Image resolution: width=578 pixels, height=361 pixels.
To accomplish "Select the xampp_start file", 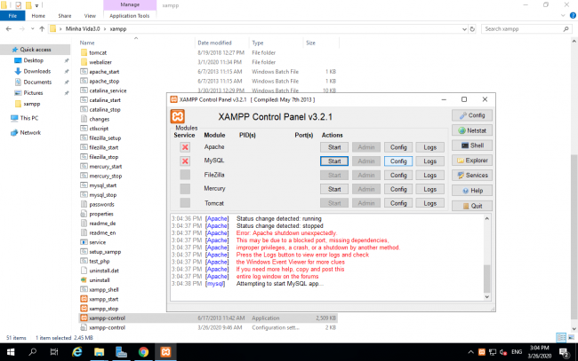I will pos(103,299).
